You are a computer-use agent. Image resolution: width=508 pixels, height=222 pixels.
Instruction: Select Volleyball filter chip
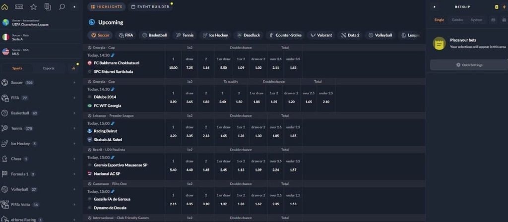[381, 35]
